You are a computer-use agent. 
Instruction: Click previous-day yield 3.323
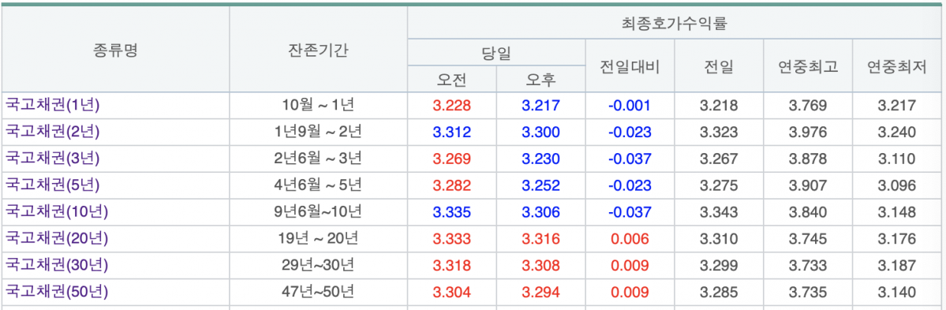coord(719,132)
